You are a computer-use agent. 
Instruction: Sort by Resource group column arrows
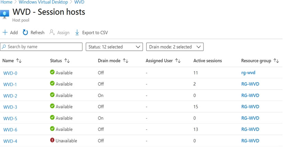pos(276,61)
